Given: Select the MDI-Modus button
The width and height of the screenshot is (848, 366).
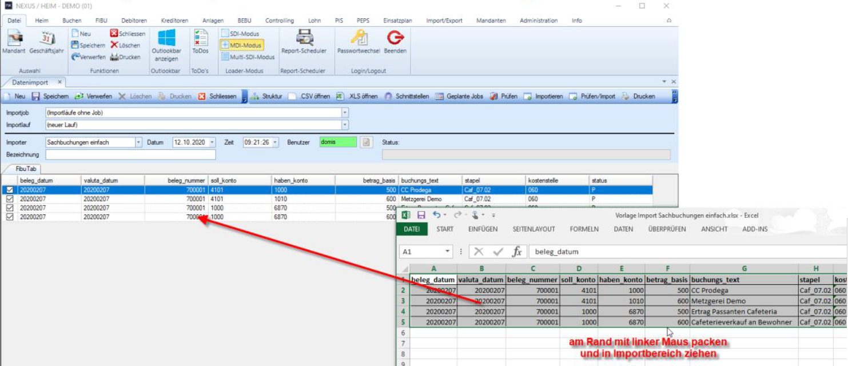Looking at the screenshot, I should (241, 45).
